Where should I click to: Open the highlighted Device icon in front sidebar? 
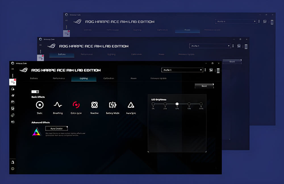point(13,82)
